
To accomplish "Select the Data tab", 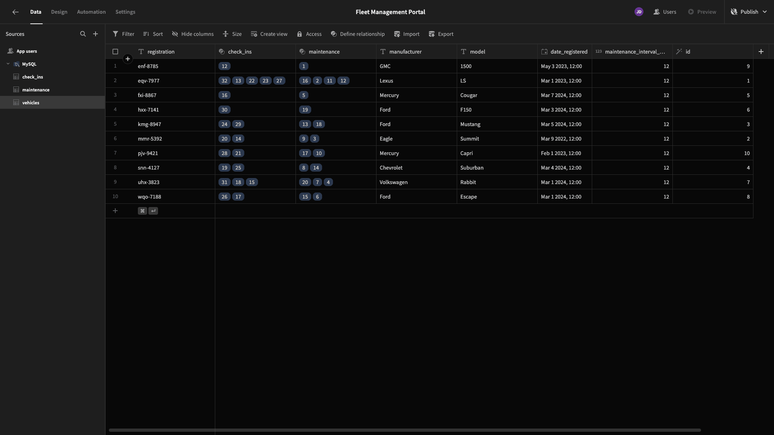I will point(36,12).
